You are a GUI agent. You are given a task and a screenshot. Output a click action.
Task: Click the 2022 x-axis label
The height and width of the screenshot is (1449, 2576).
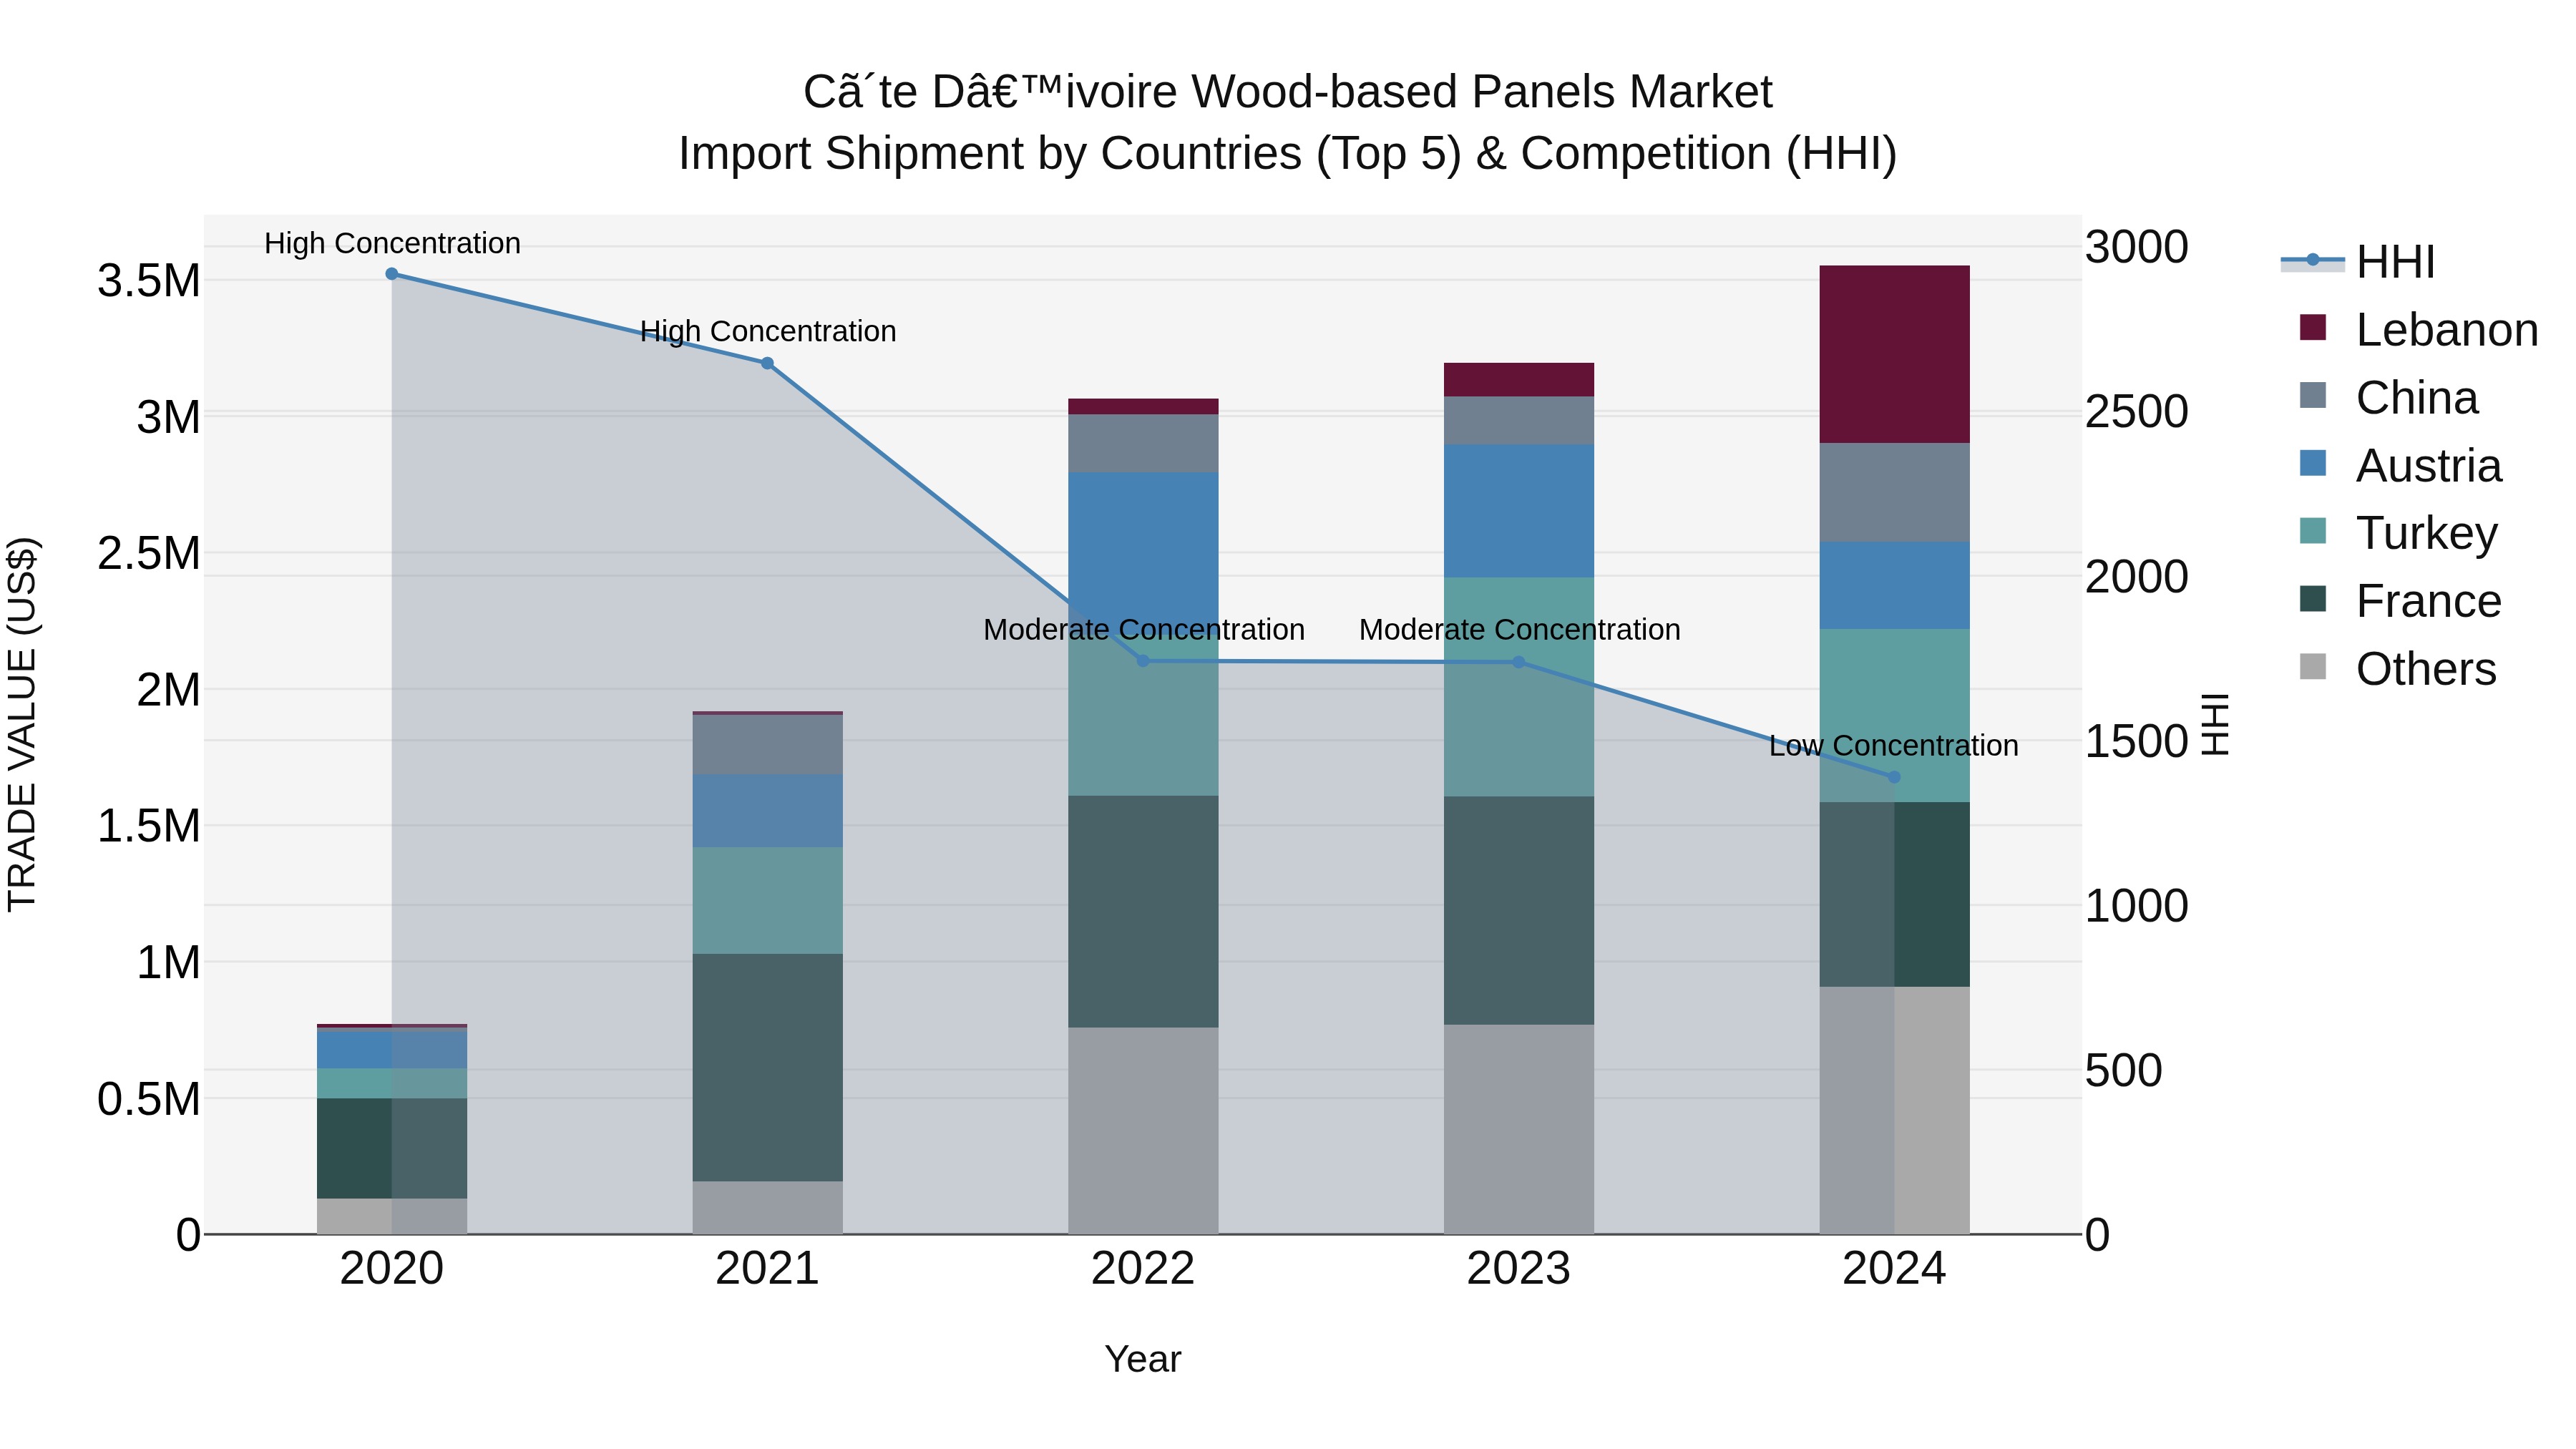[1143, 1269]
